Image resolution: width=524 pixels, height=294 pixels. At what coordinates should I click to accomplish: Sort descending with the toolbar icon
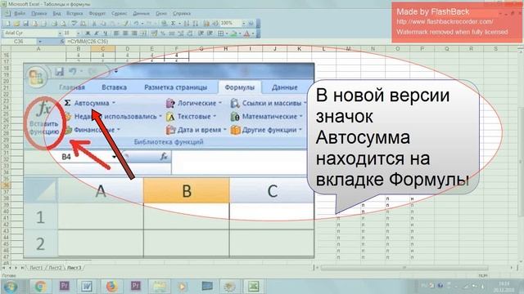coord(195,24)
